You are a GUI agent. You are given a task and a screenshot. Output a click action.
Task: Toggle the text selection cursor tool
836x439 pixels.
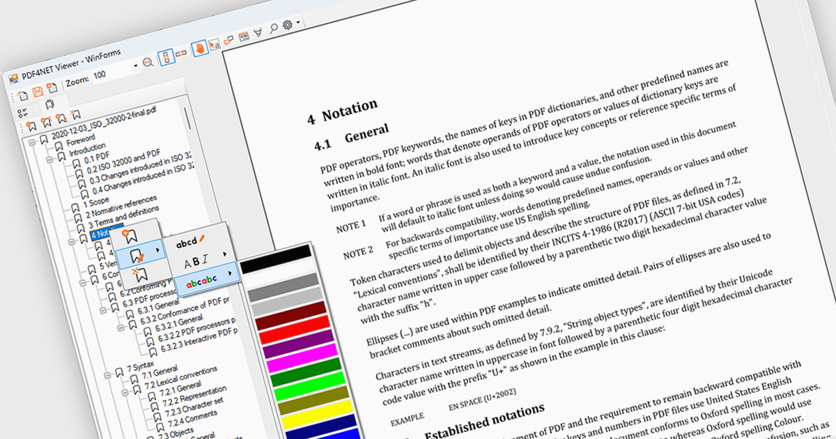[x=213, y=44]
